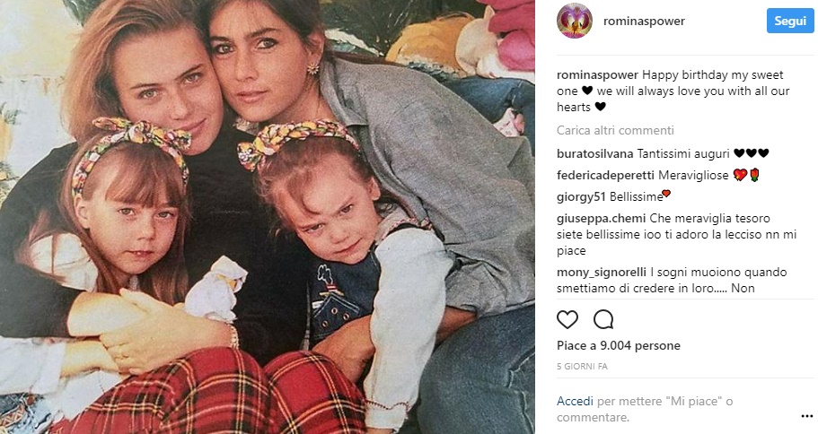Viewport: 818px width, 434px height.
Task: Open the rominaspower profile avatar
Action: coord(575,21)
